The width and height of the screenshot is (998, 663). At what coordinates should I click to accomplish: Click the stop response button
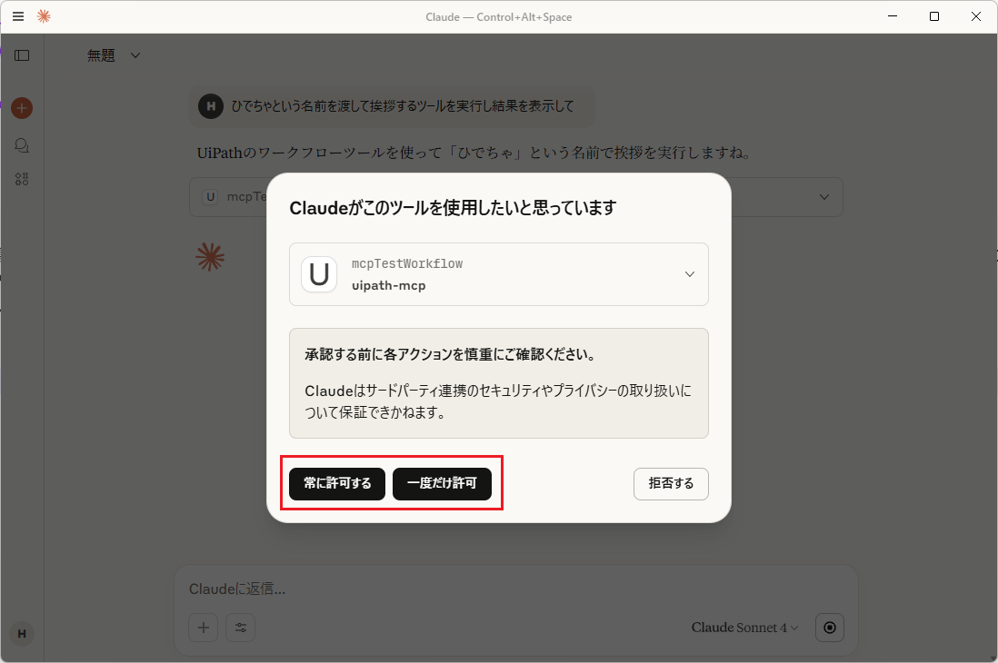pos(829,628)
